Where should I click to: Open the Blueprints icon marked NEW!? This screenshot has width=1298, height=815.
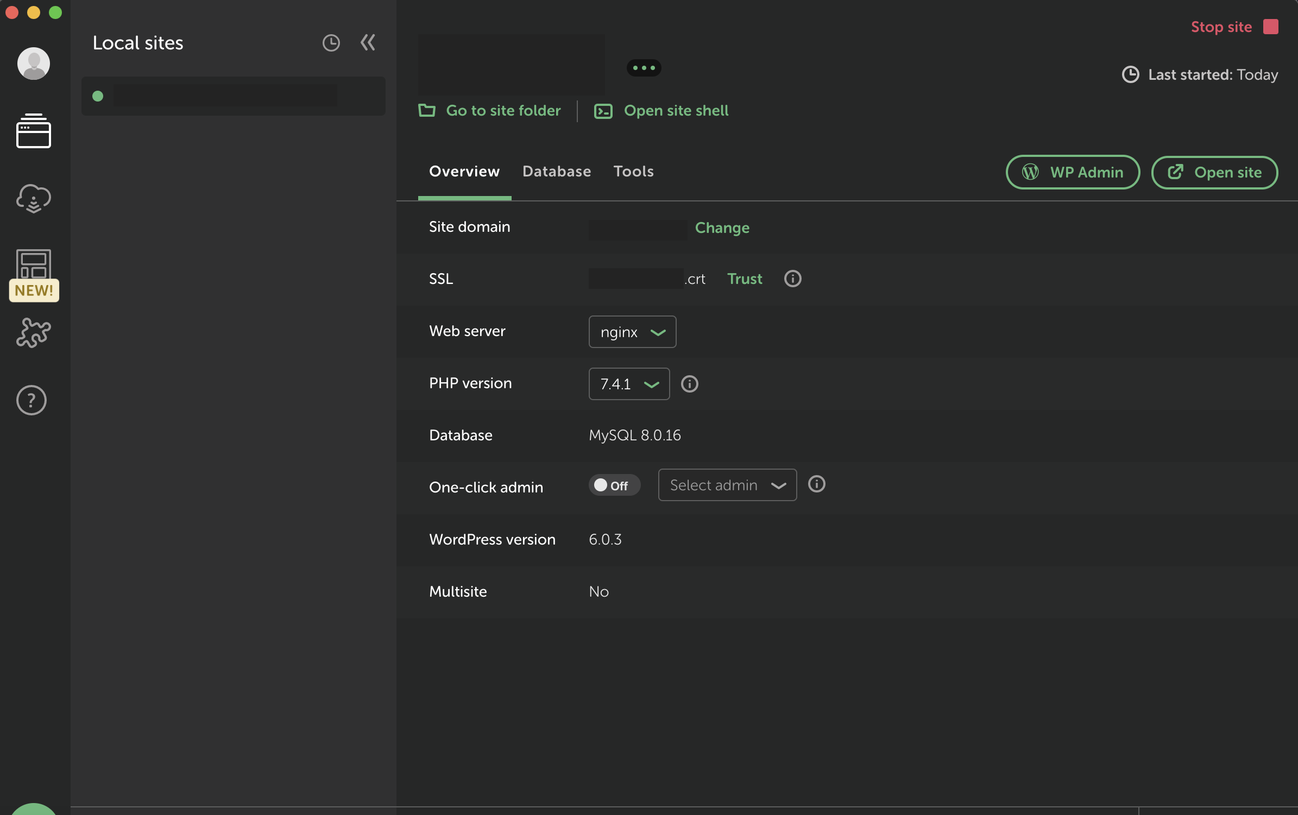[34, 275]
